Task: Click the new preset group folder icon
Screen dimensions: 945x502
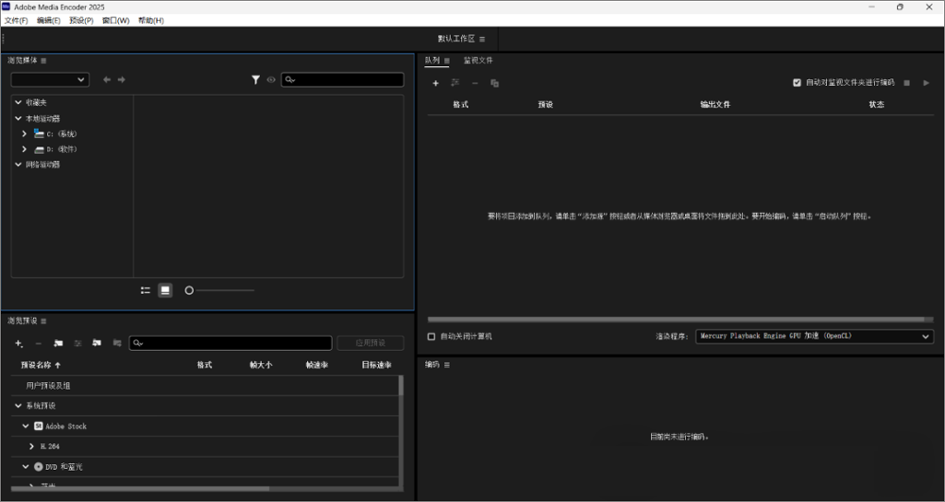Action: click(58, 343)
